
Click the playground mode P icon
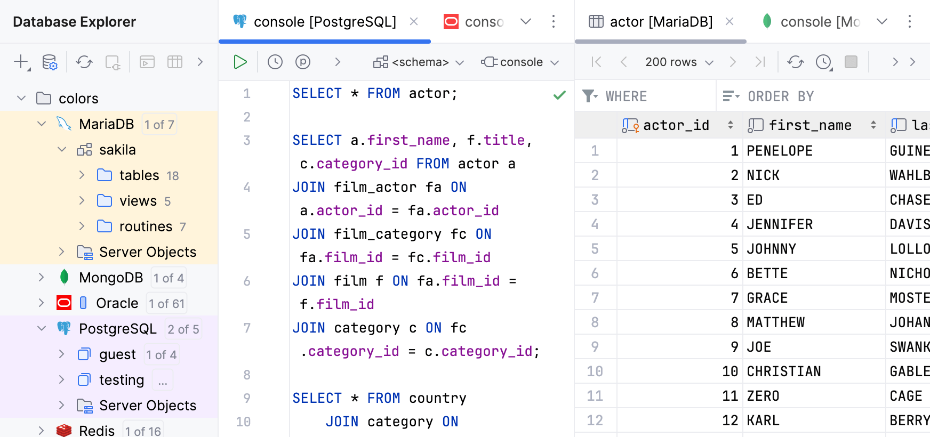tap(303, 62)
